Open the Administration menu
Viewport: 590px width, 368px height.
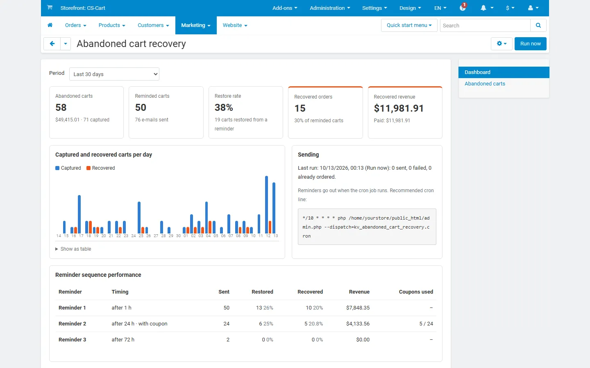coord(330,8)
